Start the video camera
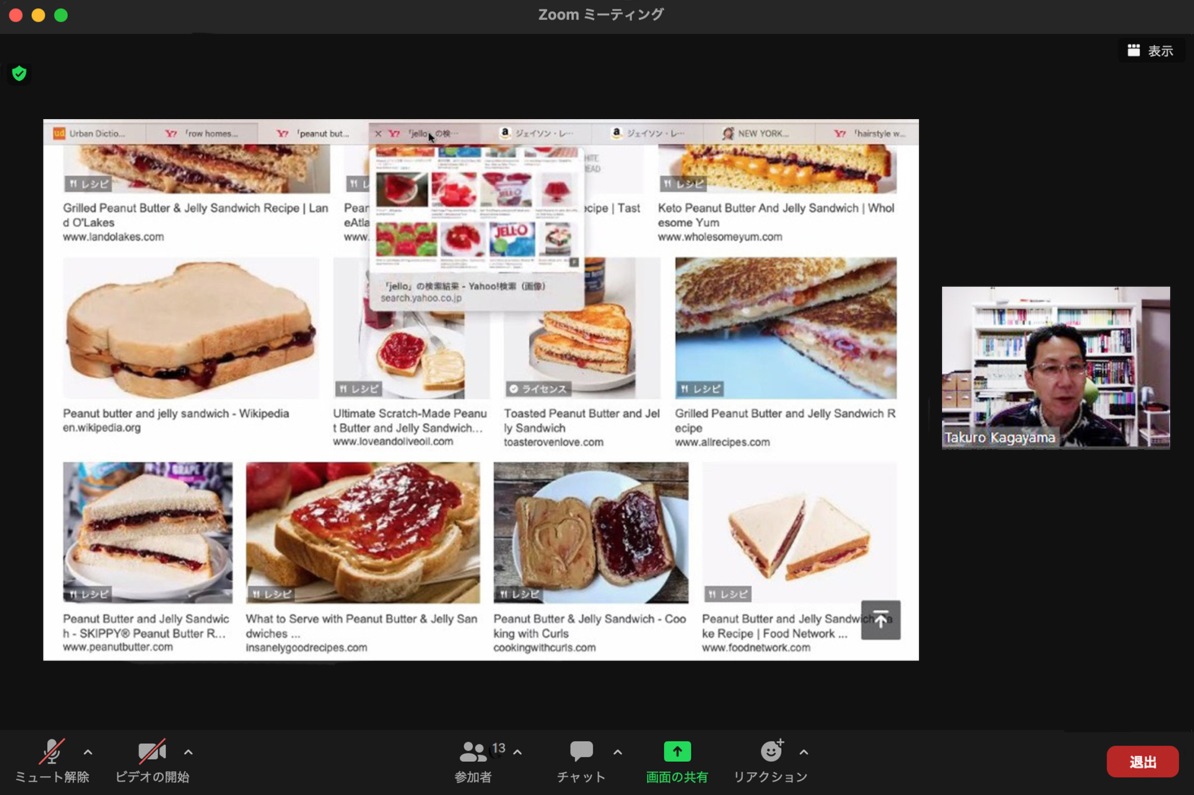 pyautogui.click(x=152, y=752)
